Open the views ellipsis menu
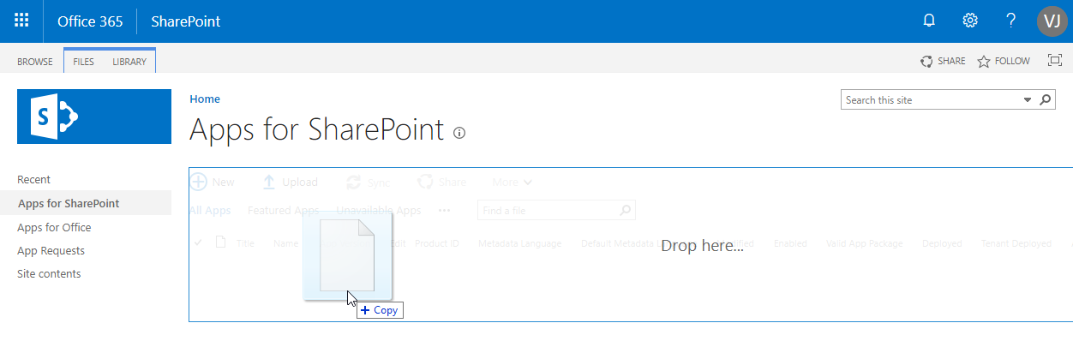Viewport: 1073px width, 353px height. [444, 210]
